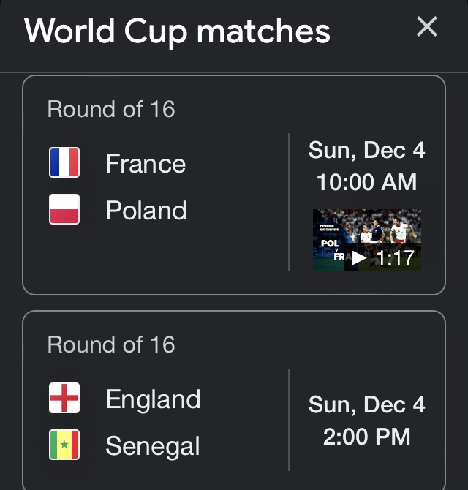Click the Poland flag icon
This screenshot has width=468, height=490.
(64, 209)
